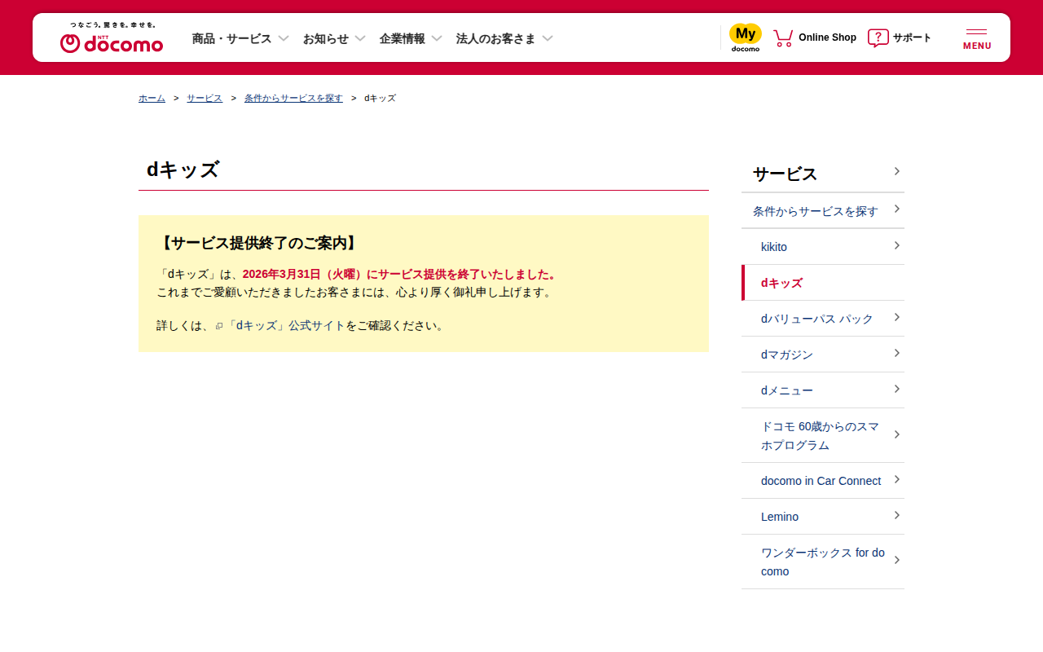Viewport: 1043px width, 652px height.
Task: Expand the 法人のお客さま dropdown chevron
Action: pyautogui.click(x=548, y=38)
